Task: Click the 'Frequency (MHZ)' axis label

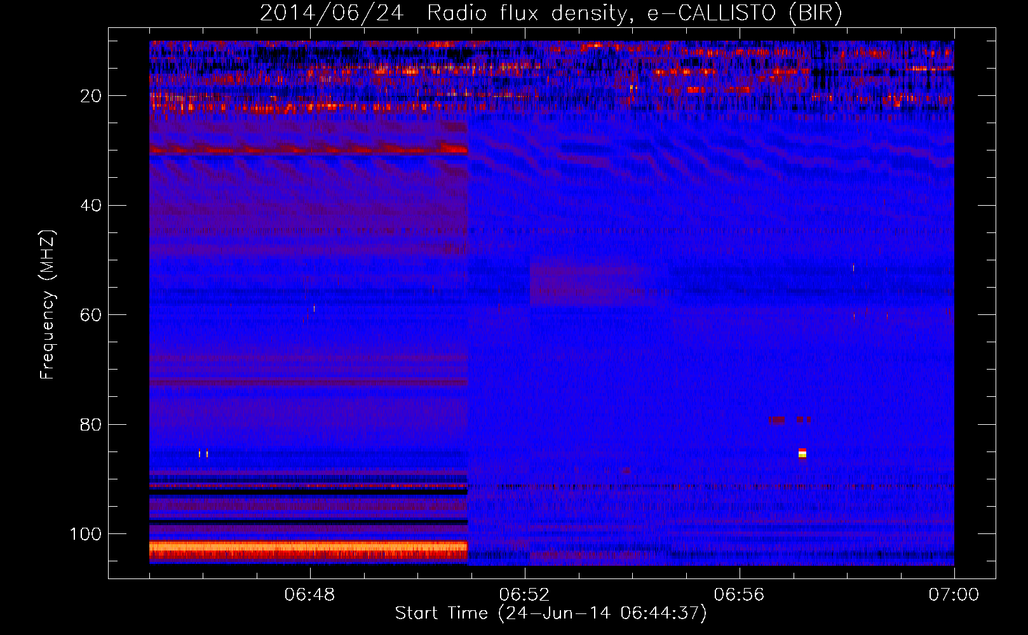Action: click(x=48, y=304)
